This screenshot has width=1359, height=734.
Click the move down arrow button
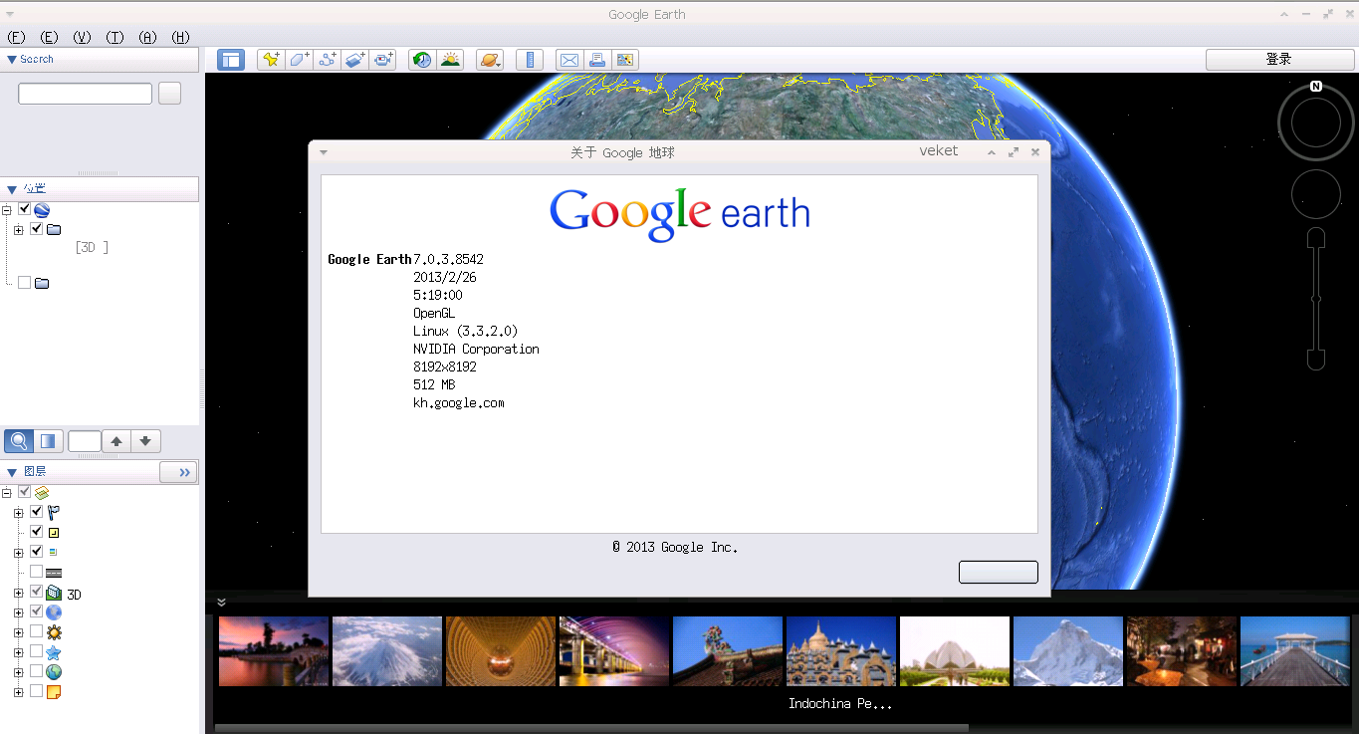pos(145,441)
